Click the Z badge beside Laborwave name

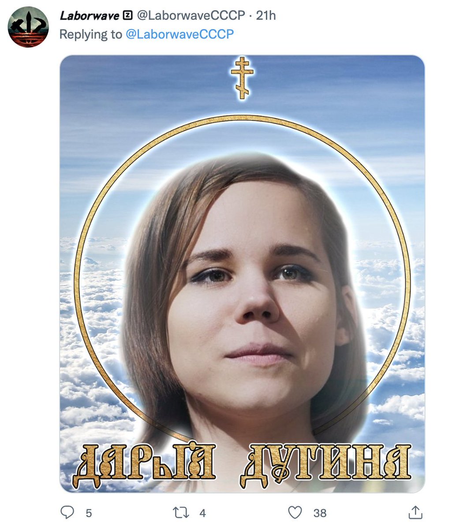(x=127, y=16)
